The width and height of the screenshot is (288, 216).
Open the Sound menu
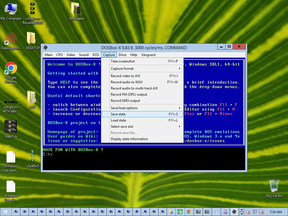coord(84,55)
